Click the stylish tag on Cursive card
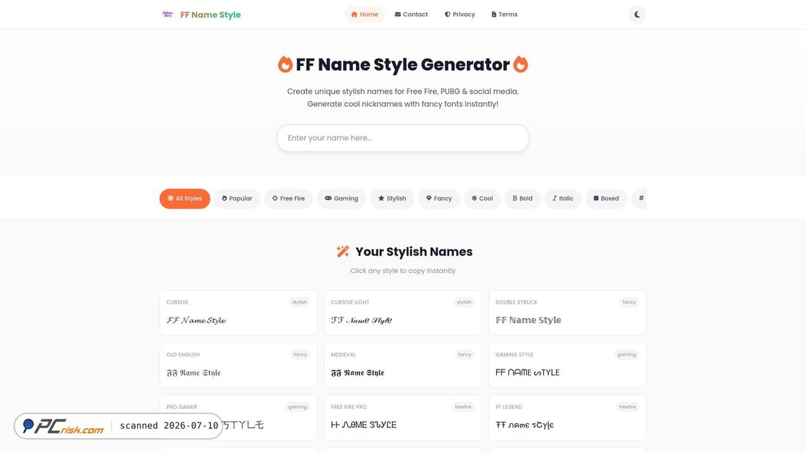This screenshot has width=806, height=453. (x=299, y=302)
